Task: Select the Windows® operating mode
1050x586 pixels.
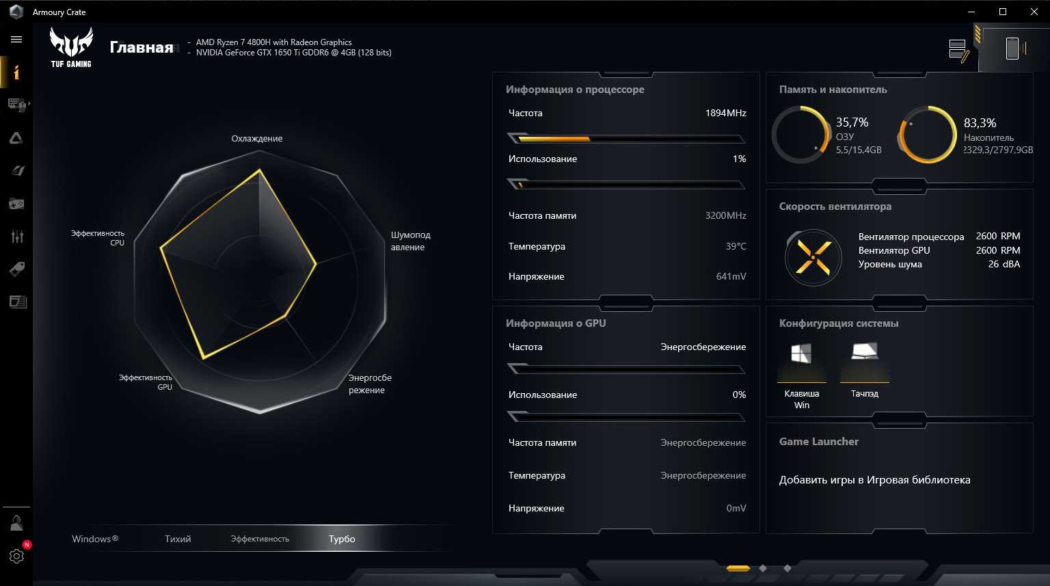Action: click(x=95, y=539)
